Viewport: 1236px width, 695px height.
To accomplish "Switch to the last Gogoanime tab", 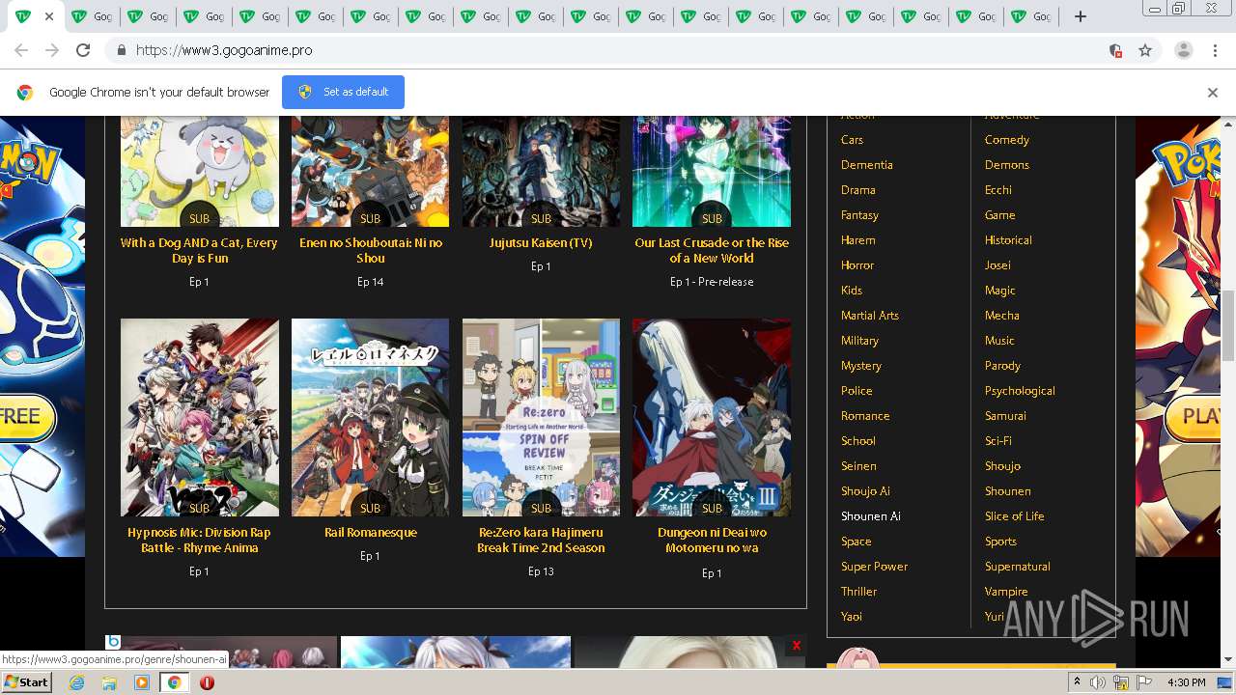I will [x=1030, y=16].
